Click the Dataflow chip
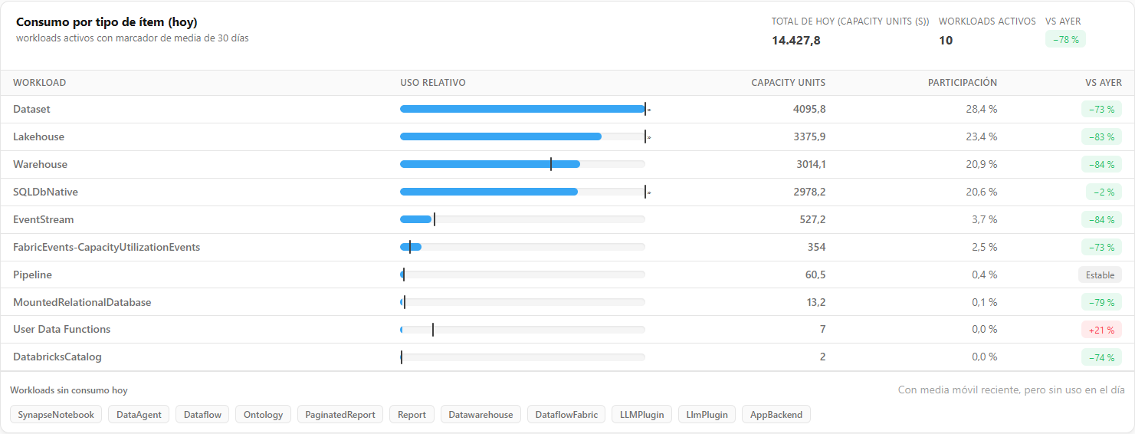Viewport: 1135px width, 434px height. [202, 414]
